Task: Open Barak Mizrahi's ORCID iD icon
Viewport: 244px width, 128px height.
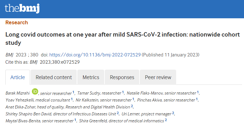Action: 35,92
